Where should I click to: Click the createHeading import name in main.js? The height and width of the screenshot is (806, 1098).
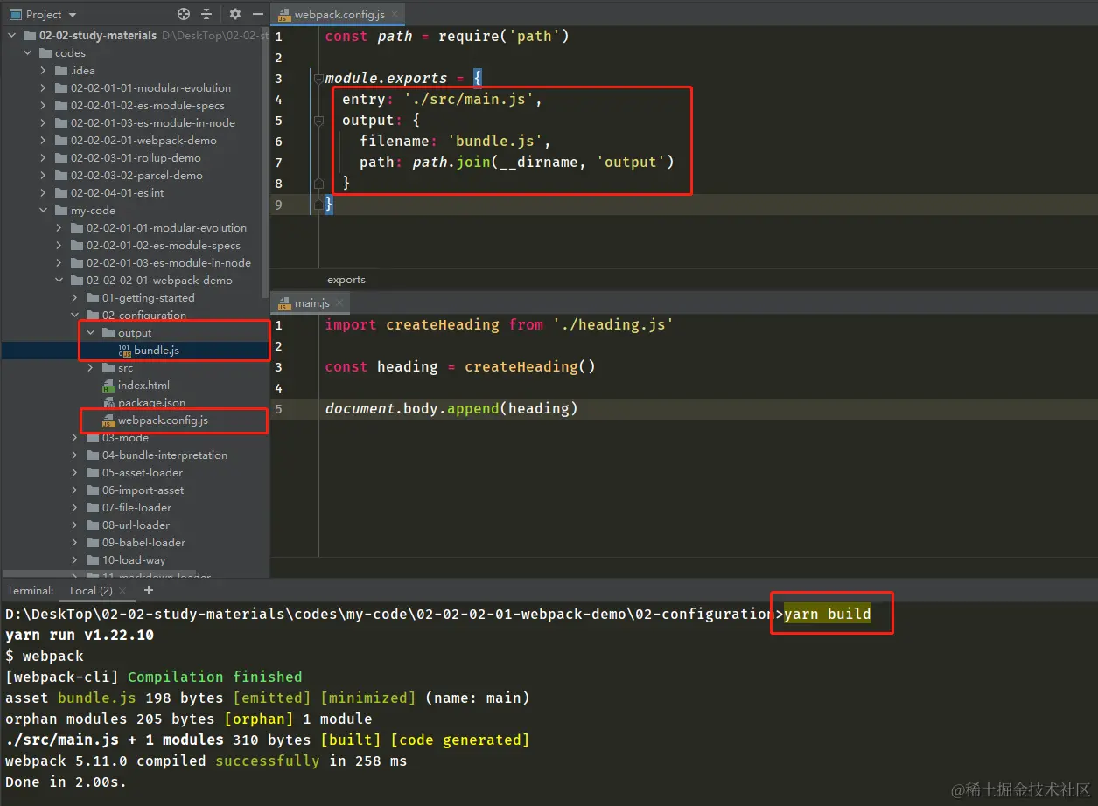[443, 325]
